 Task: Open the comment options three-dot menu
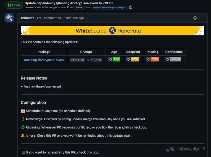coord(201,18)
